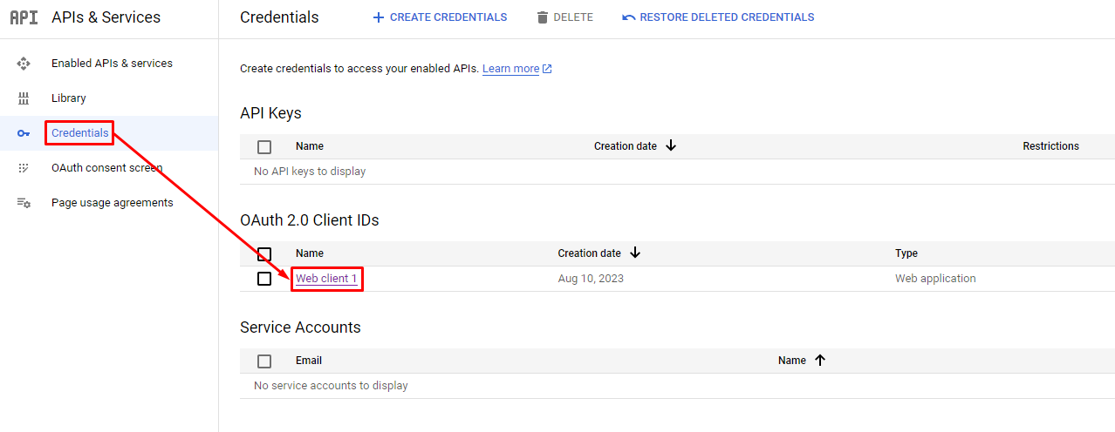1115x432 pixels.
Task: Click the APIs & Services header title
Action: point(106,17)
